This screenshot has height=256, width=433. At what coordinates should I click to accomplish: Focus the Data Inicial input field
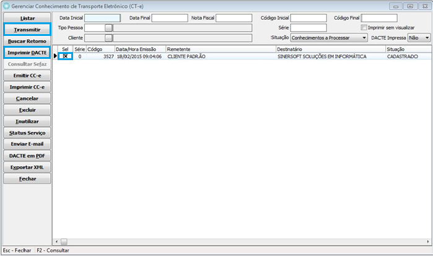point(102,18)
